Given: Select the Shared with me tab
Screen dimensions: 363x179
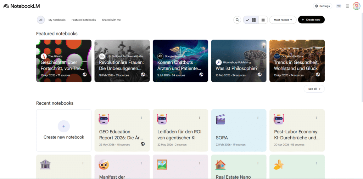Looking at the screenshot, I should pos(111,20).
